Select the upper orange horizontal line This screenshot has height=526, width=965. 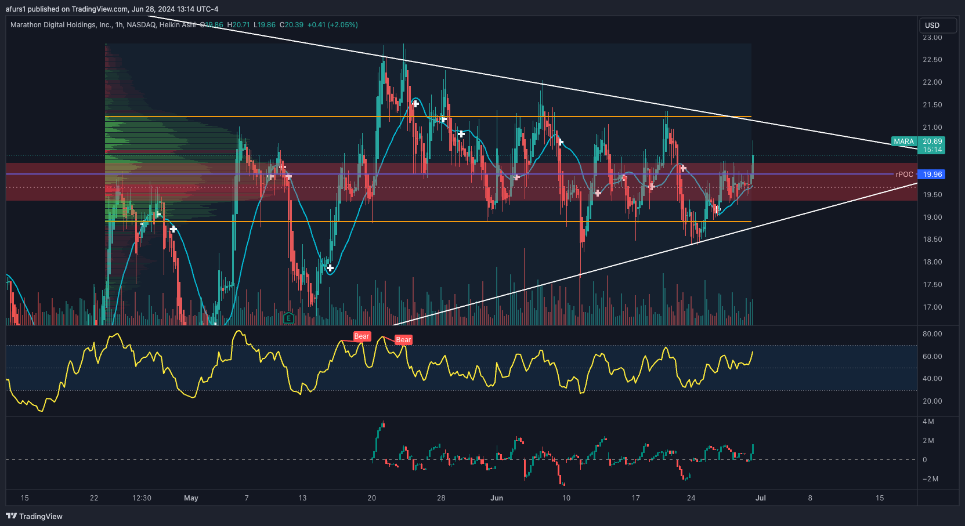428,117
